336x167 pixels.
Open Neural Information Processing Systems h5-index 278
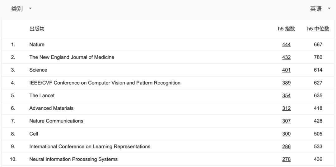click(x=286, y=159)
